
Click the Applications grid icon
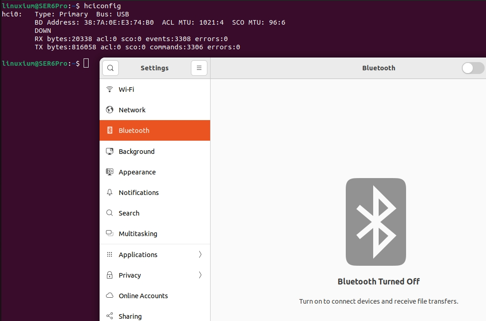[x=110, y=254]
